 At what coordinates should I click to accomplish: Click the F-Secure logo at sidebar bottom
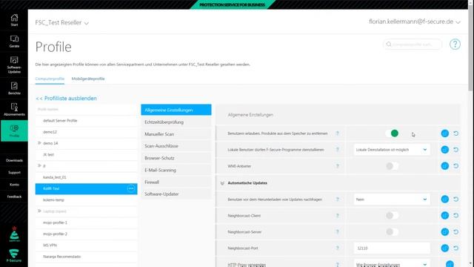(x=14, y=255)
